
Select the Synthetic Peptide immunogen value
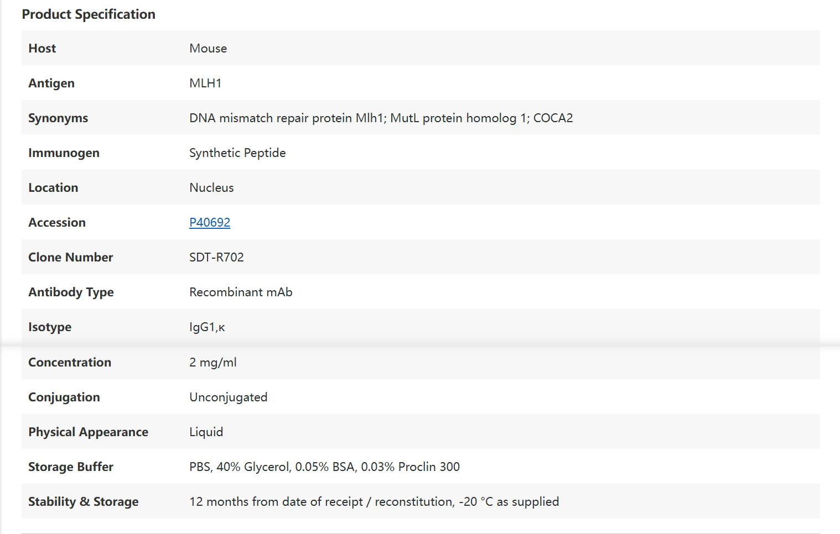click(x=237, y=153)
